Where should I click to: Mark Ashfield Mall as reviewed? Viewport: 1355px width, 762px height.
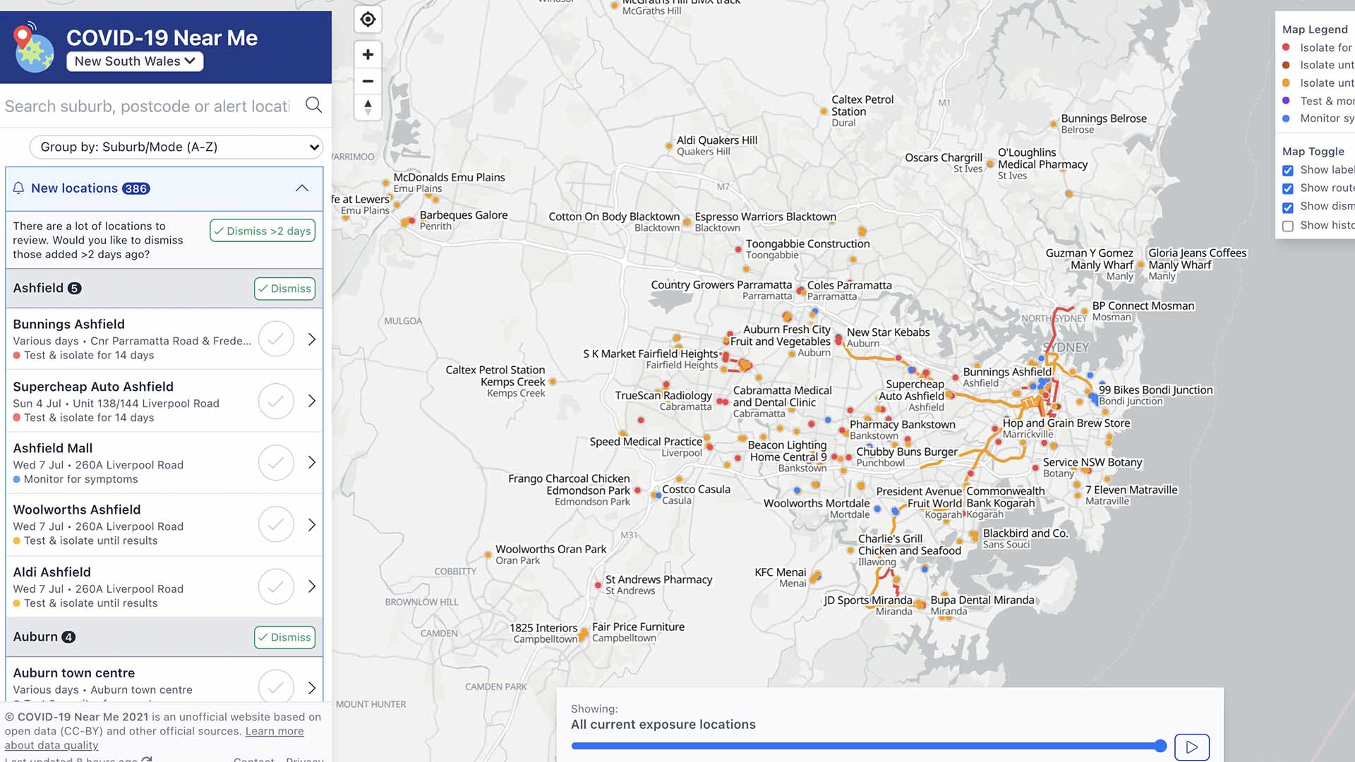click(x=276, y=463)
